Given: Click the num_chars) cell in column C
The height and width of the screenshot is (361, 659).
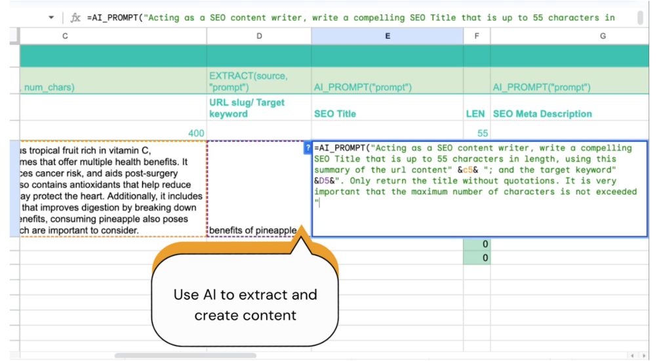Looking at the screenshot, I should (113, 81).
